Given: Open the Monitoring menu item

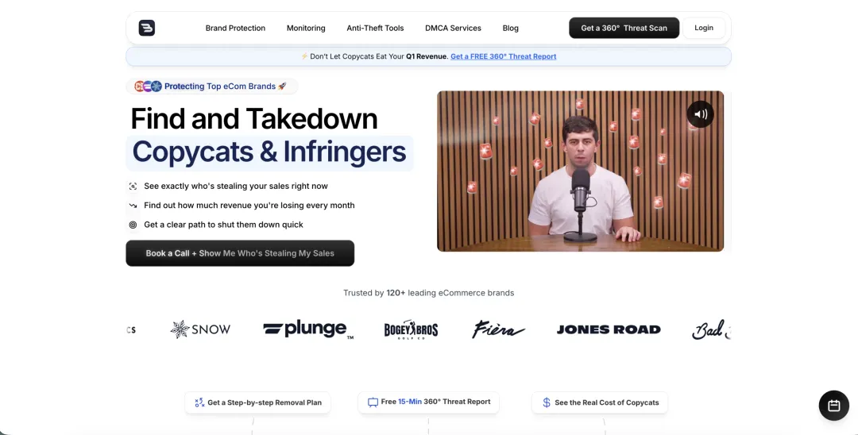Looking at the screenshot, I should pyautogui.click(x=306, y=28).
